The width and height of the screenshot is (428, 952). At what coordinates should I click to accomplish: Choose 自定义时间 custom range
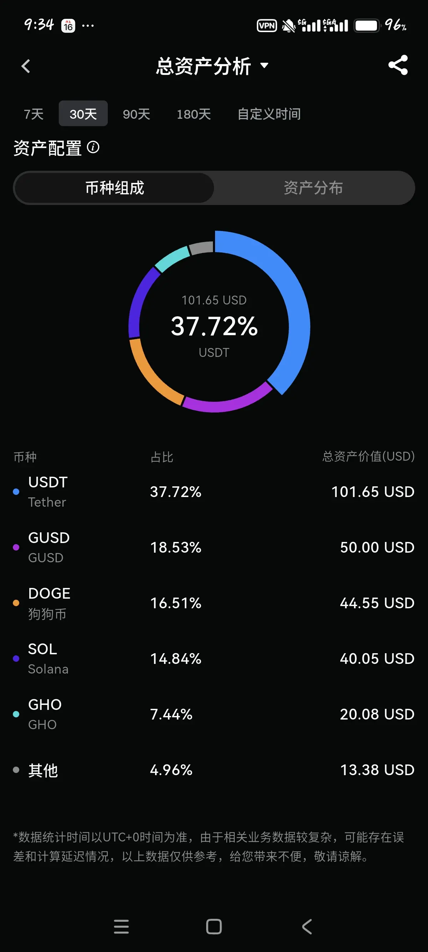click(269, 114)
